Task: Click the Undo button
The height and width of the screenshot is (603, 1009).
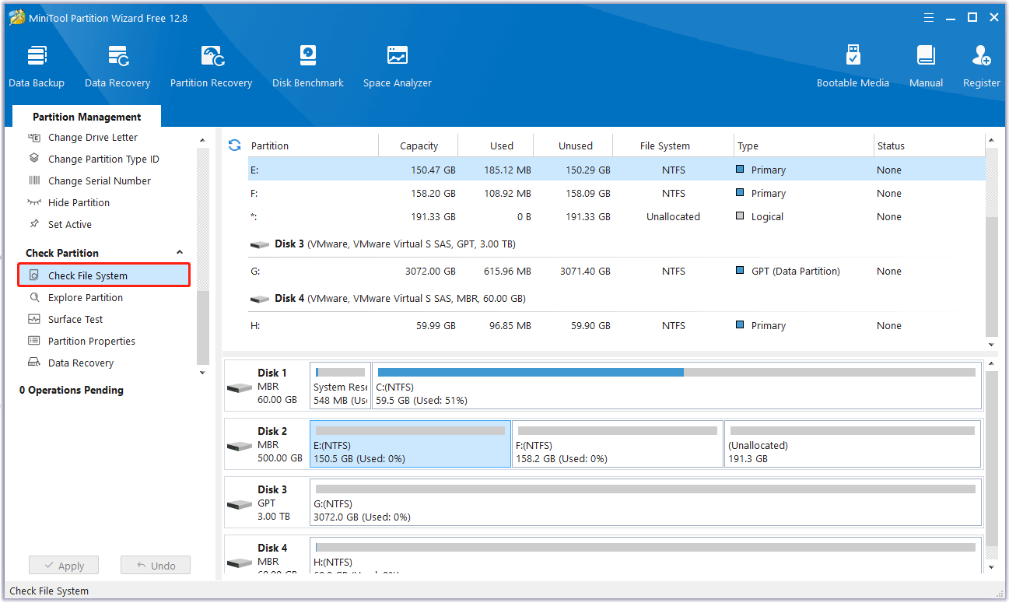Action: pyautogui.click(x=156, y=566)
